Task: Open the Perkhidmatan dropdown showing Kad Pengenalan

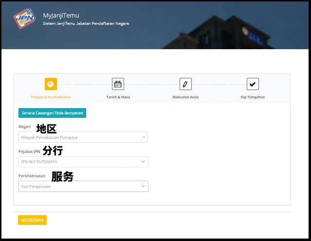Action: coord(83,186)
